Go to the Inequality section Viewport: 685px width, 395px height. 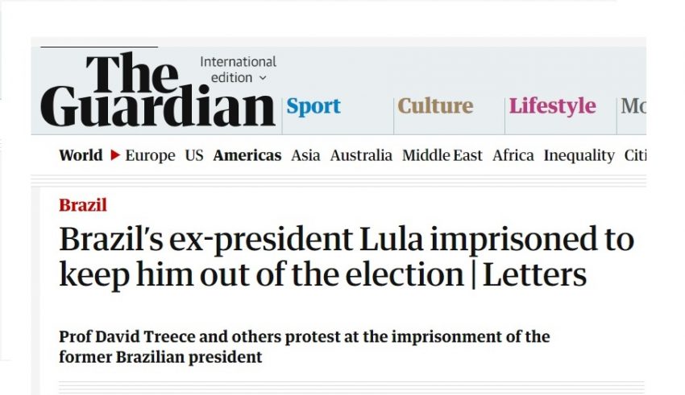(x=579, y=155)
